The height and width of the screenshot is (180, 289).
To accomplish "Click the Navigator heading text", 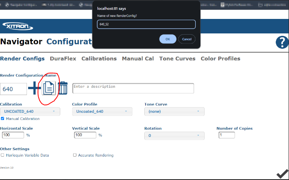I will click(21, 41).
